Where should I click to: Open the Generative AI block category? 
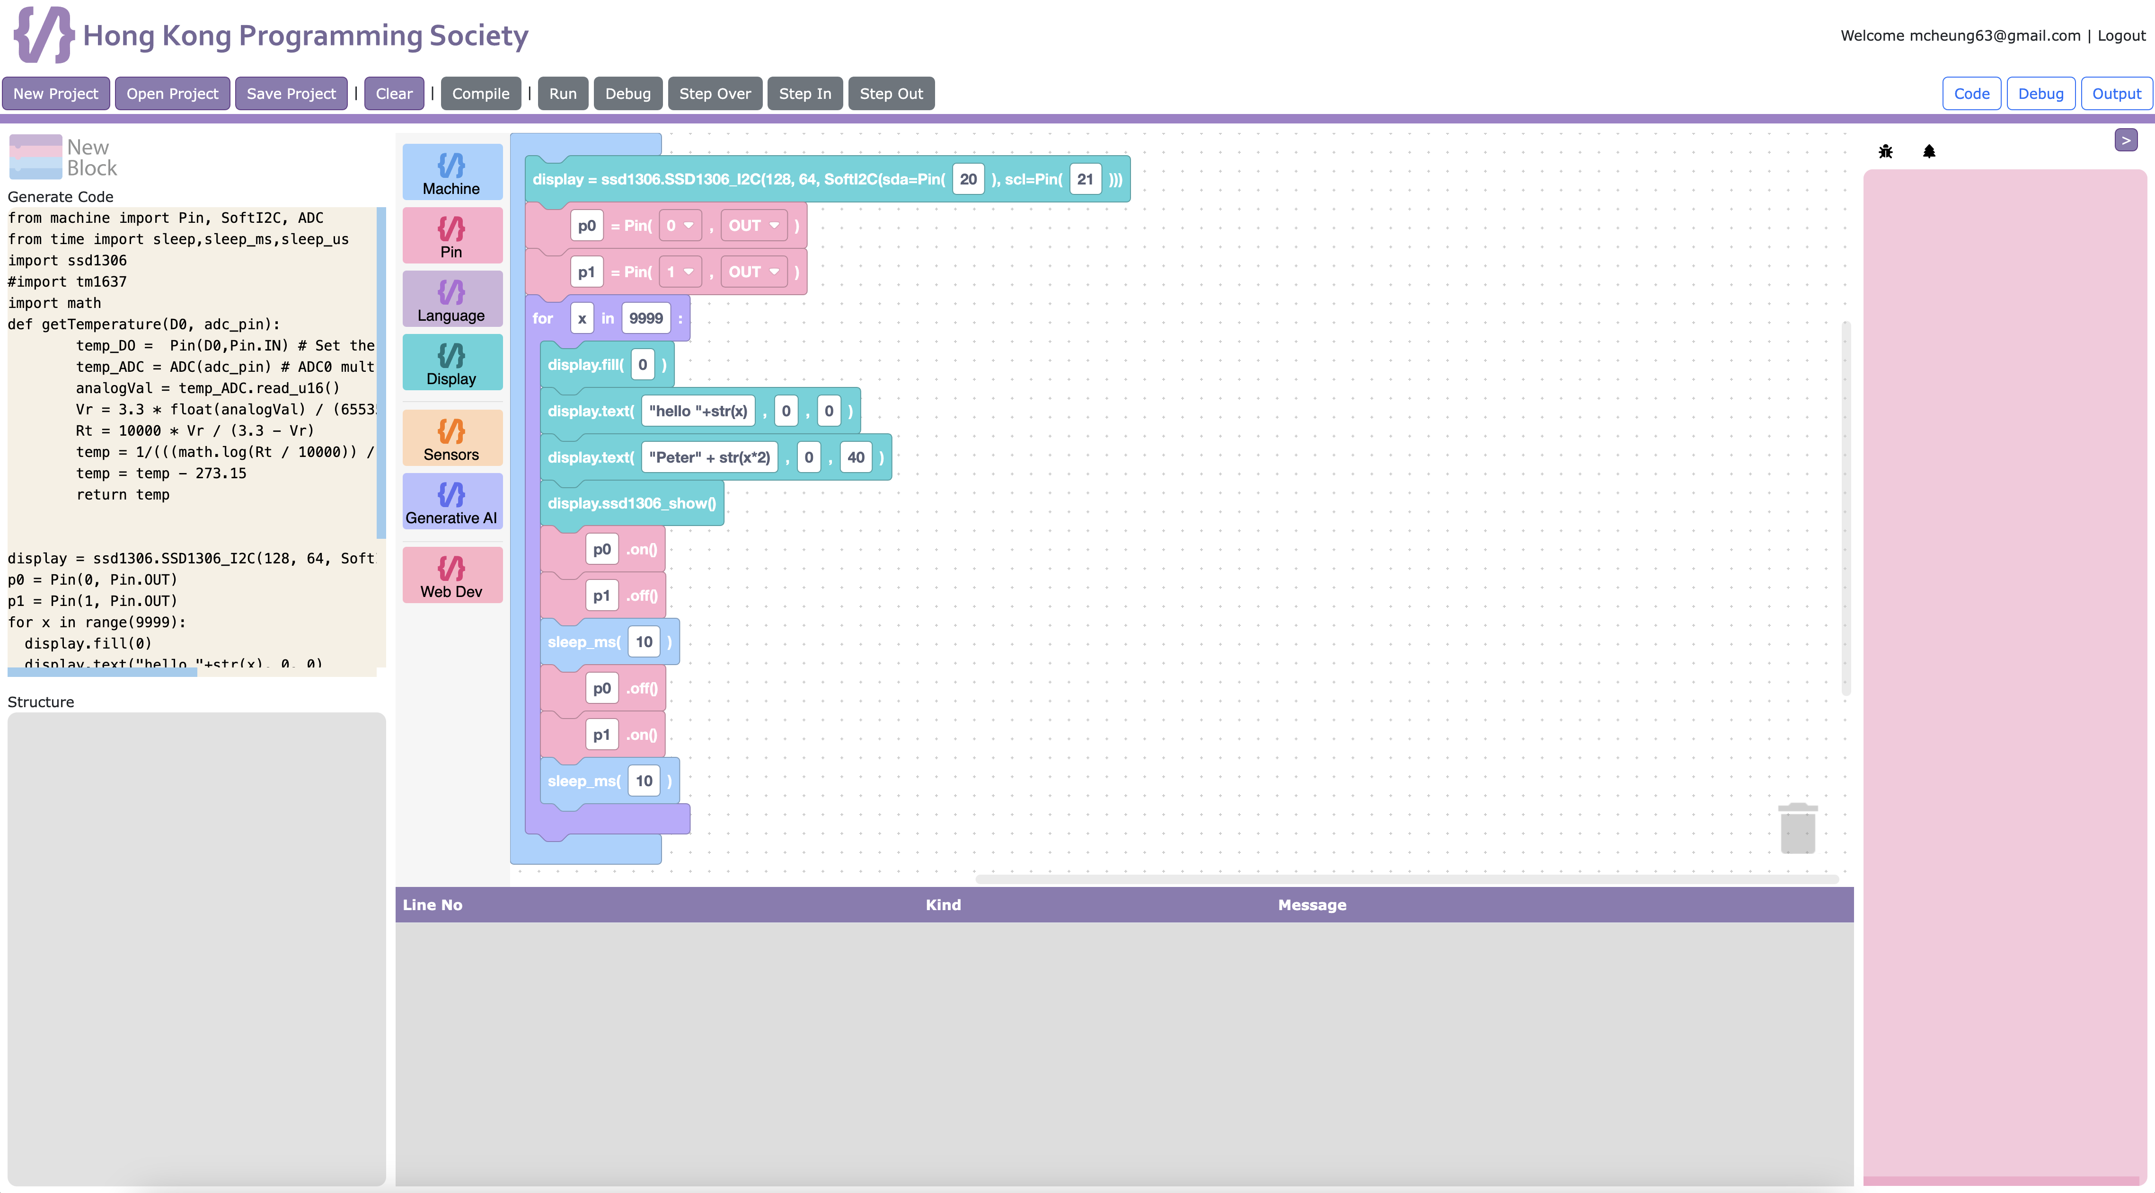[x=452, y=501]
